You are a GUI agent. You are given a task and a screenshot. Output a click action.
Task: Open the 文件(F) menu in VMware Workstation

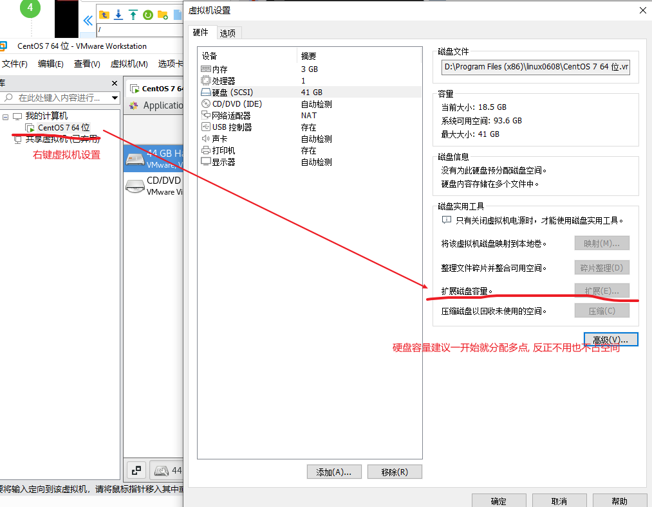click(x=15, y=64)
